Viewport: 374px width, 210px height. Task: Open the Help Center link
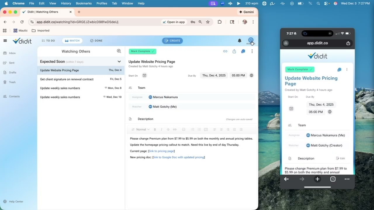[x=13, y=202]
